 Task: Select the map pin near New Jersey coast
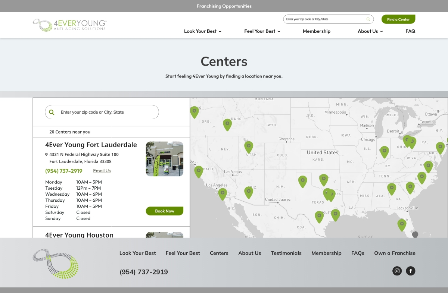point(441,148)
